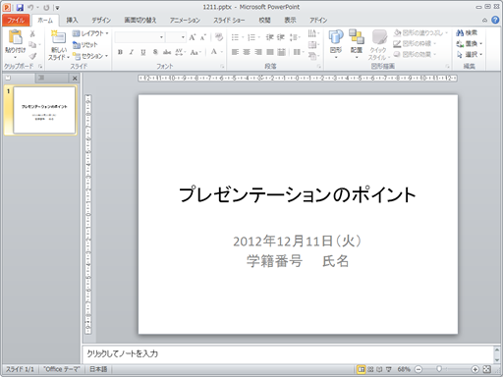Click the Reset (リセット) slide button
Viewport: 503px width, 377px height.
click(x=85, y=45)
